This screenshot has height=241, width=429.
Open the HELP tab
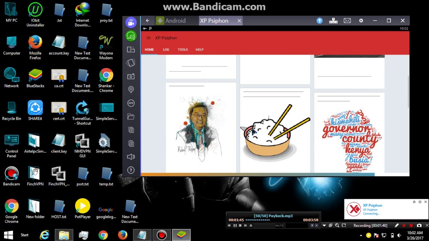pos(199,50)
